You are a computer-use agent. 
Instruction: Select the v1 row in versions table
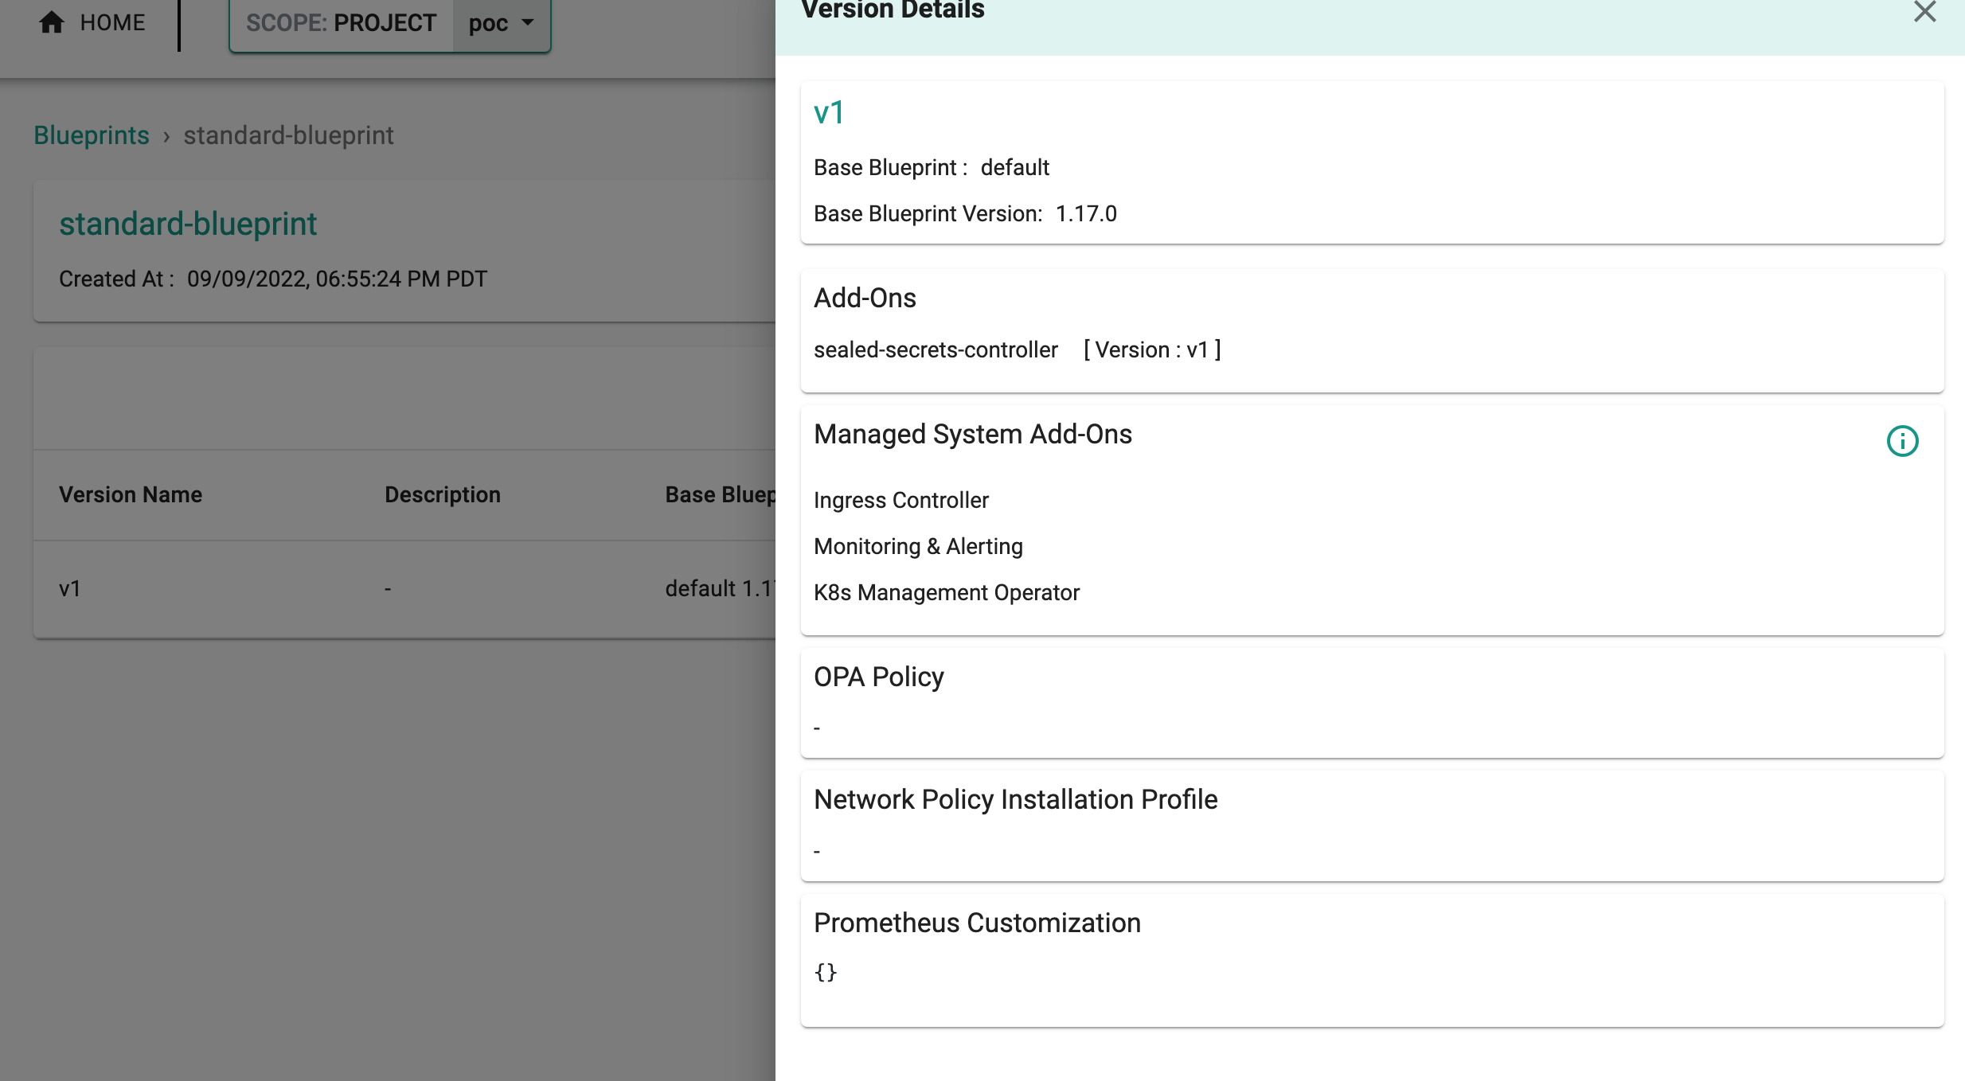pyautogui.click(x=404, y=588)
